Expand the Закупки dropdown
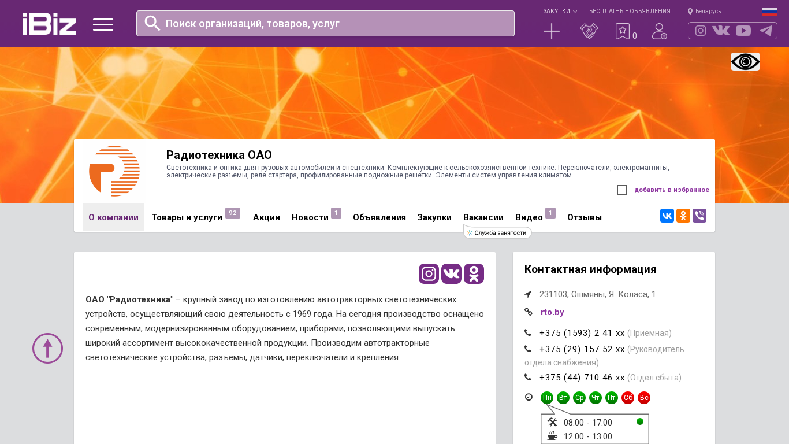Screen dimensions: 789x444 [560, 11]
